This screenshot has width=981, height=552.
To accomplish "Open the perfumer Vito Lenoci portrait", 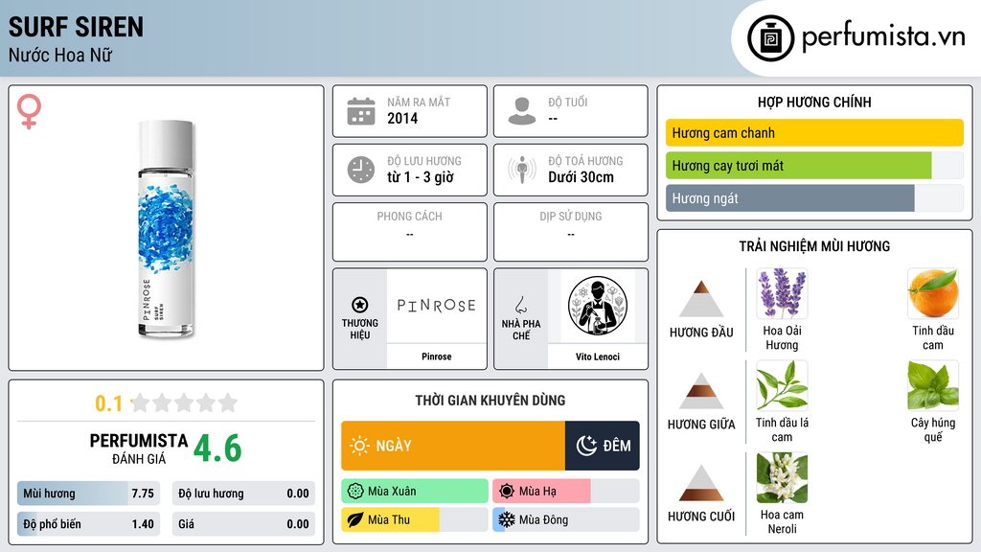I will coord(598,306).
